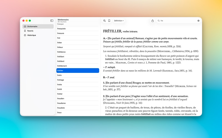Select the word 'frette' in list
This screenshot has height=138, width=222.
point(78,84)
